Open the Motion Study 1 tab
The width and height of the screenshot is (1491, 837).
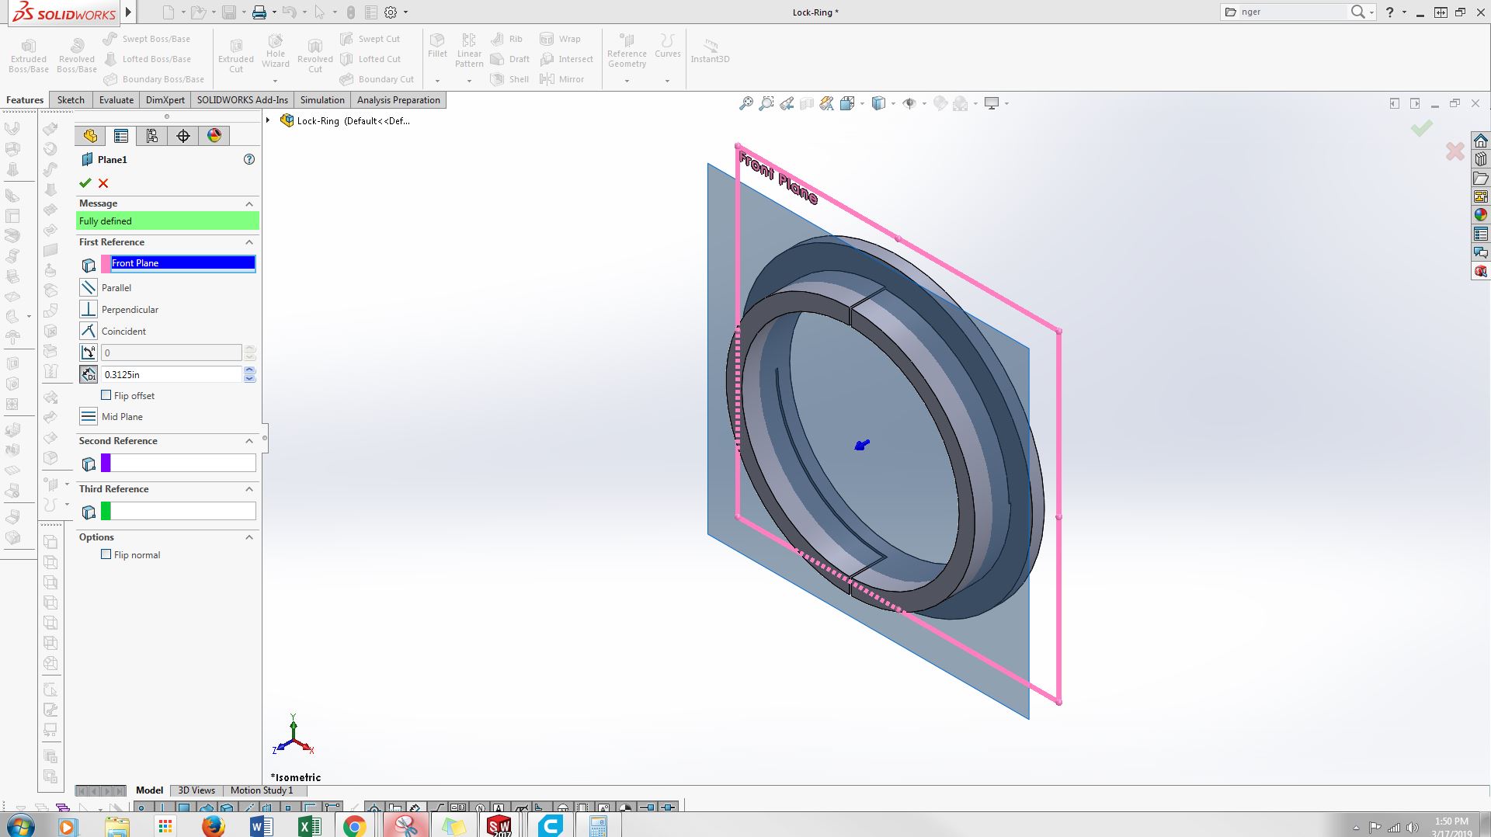tap(262, 790)
